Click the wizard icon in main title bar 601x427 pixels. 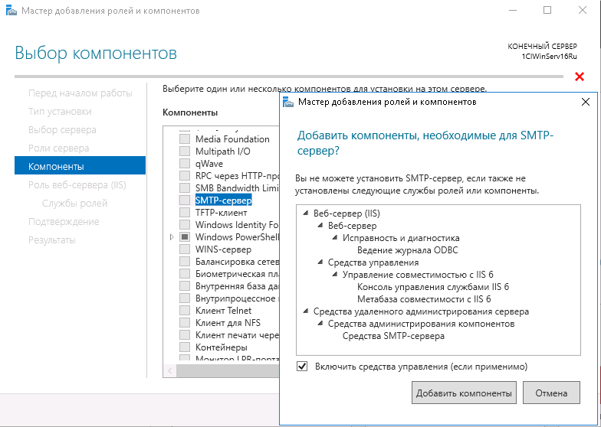11,11
